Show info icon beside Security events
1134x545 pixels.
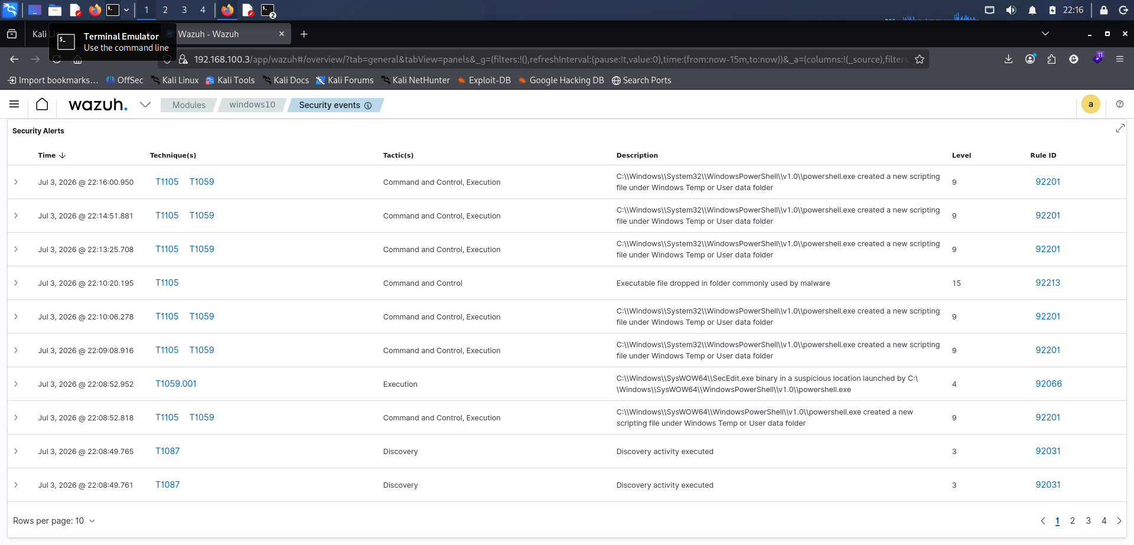[368, 106]
